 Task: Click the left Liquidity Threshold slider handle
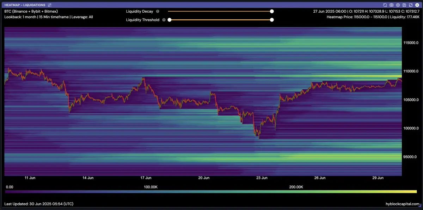click(x=170, y=20)
